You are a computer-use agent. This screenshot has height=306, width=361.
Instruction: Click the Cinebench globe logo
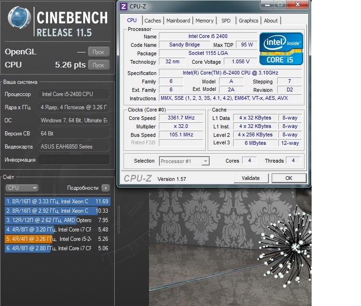[x=19, y=18]
